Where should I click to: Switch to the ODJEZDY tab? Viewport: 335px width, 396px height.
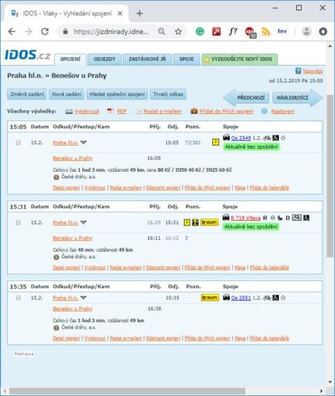[x=105, y=59]
